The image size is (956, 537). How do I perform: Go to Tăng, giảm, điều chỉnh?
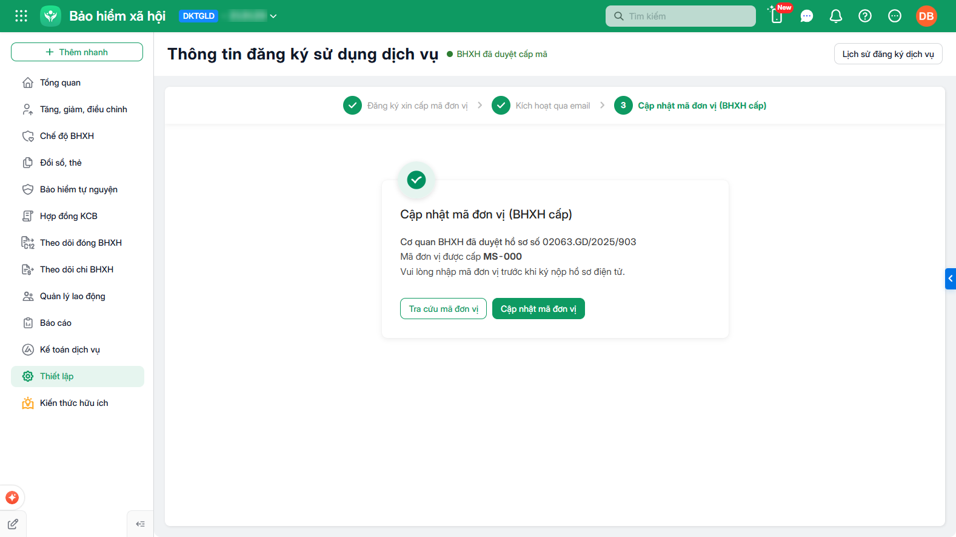tap(78, 109)
